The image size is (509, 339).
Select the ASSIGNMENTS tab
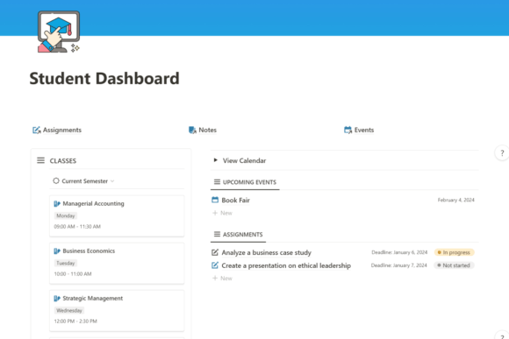(x=239, y=234)
